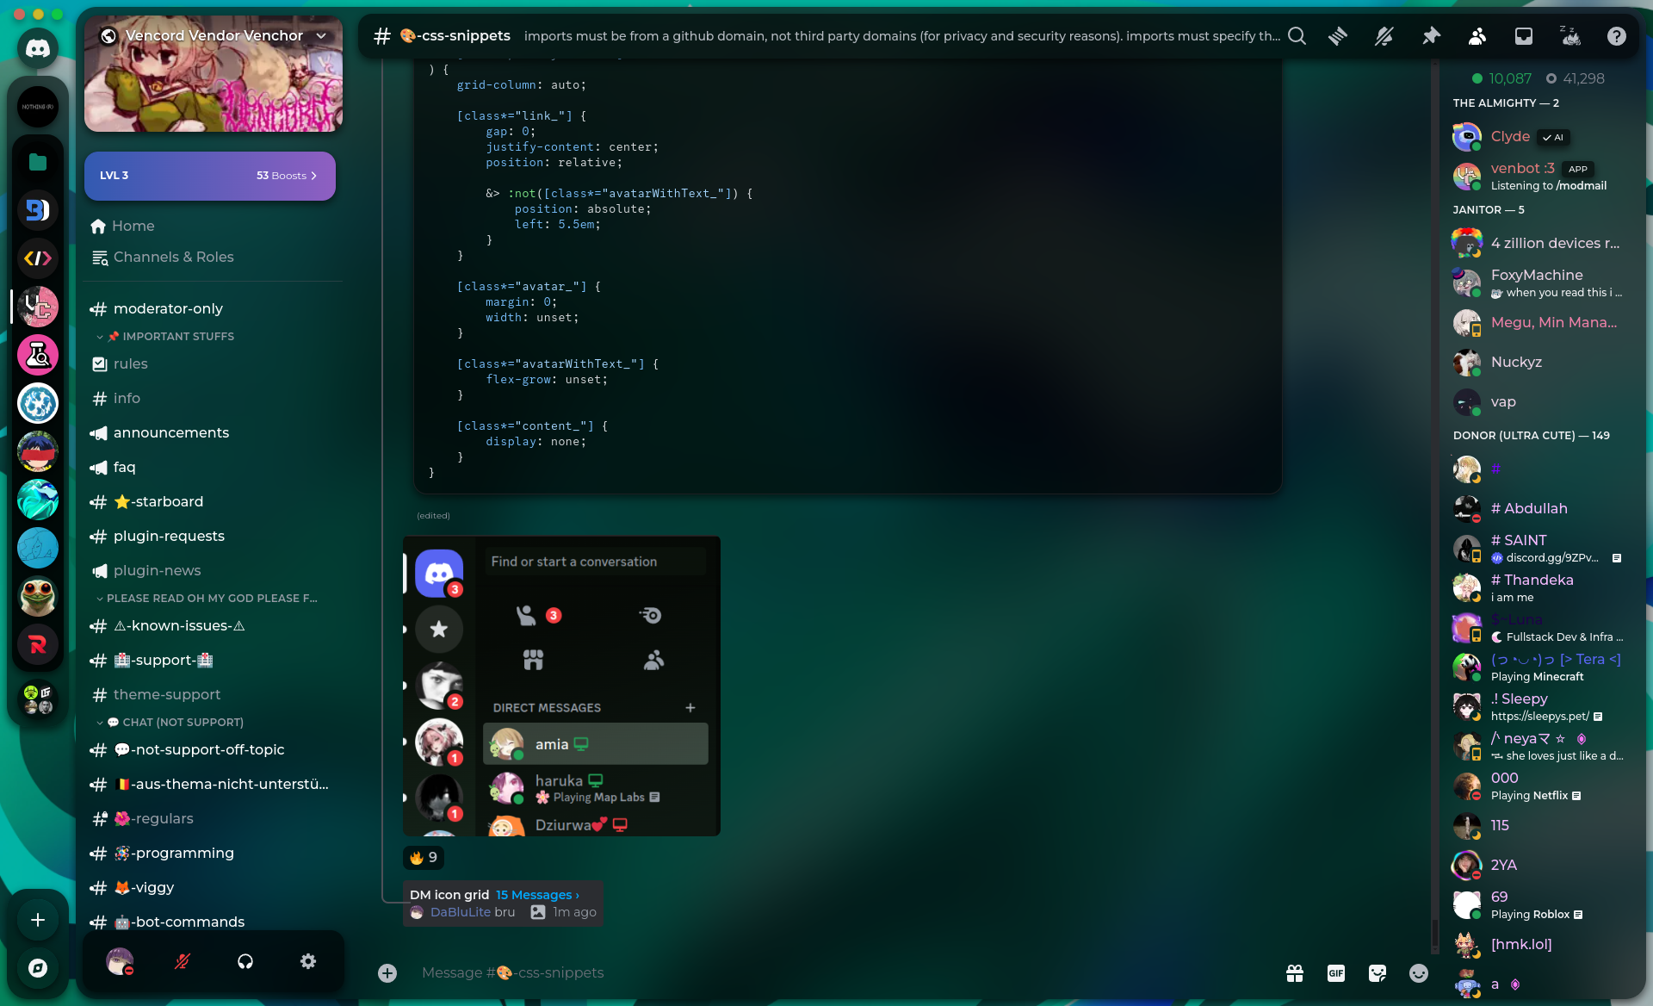Open threads icon in channel header
Screen dimensions: 1653x1006
(x=1338, y=36)
